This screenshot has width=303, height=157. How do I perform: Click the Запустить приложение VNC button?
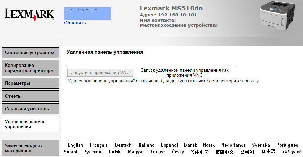point(100,72)
